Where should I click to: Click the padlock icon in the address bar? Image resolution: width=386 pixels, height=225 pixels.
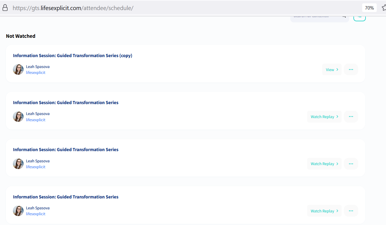(x=5, y=8)
